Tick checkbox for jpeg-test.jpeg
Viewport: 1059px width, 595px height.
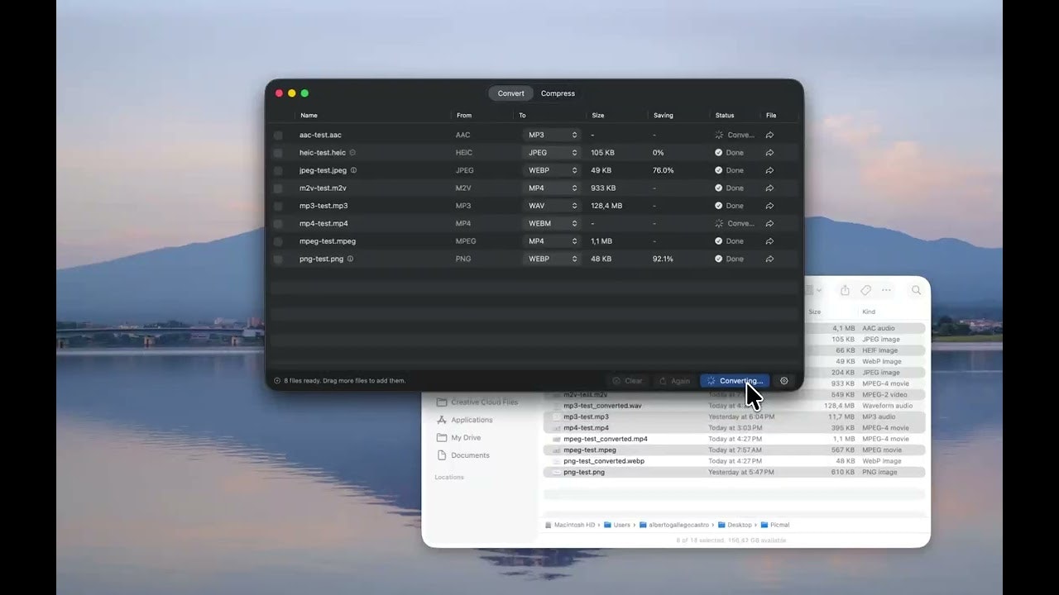point(278,170)
